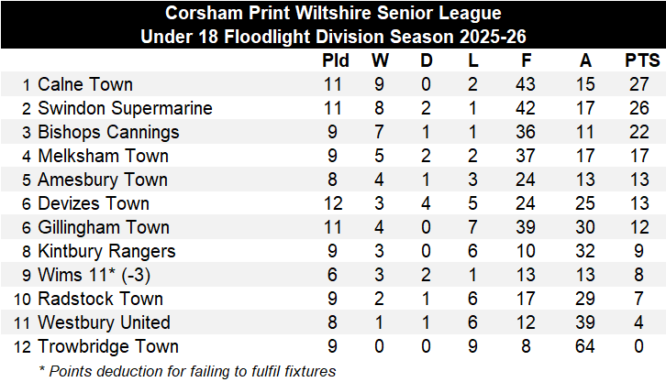Image resolution: width=666 pixels, height=382 pixels.
Task: Select the W column header
Action: (381, 61)
